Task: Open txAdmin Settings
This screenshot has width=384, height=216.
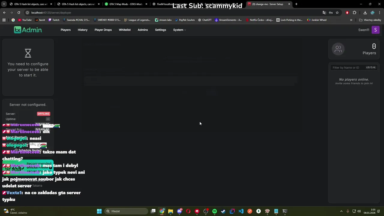Action: click(x=160, y=30)
